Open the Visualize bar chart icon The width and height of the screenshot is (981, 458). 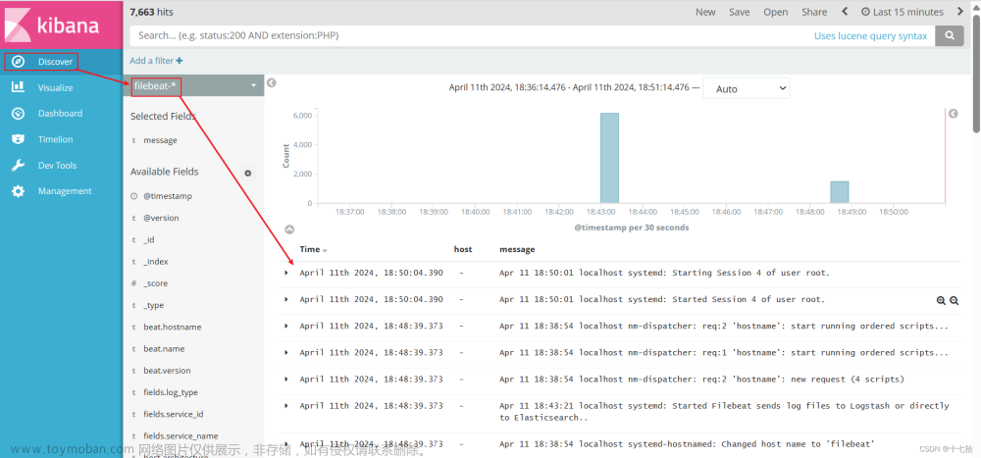pos(18,87)
